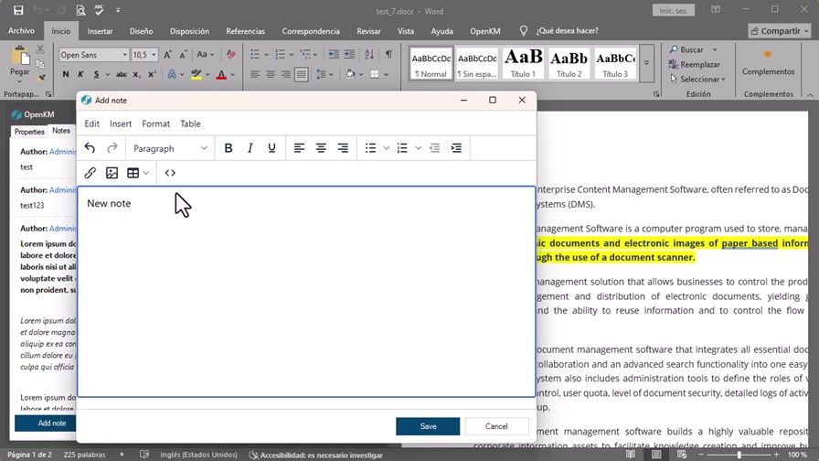Screen dimensions: 819x461
Task: Open line spacing options in Word ribbon
Action: click(x=324, y=75)
